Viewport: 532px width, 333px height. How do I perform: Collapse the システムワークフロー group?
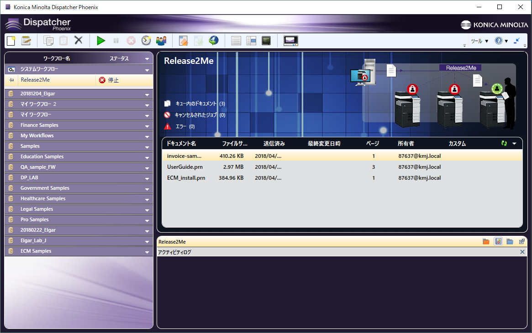click(147, 70)
